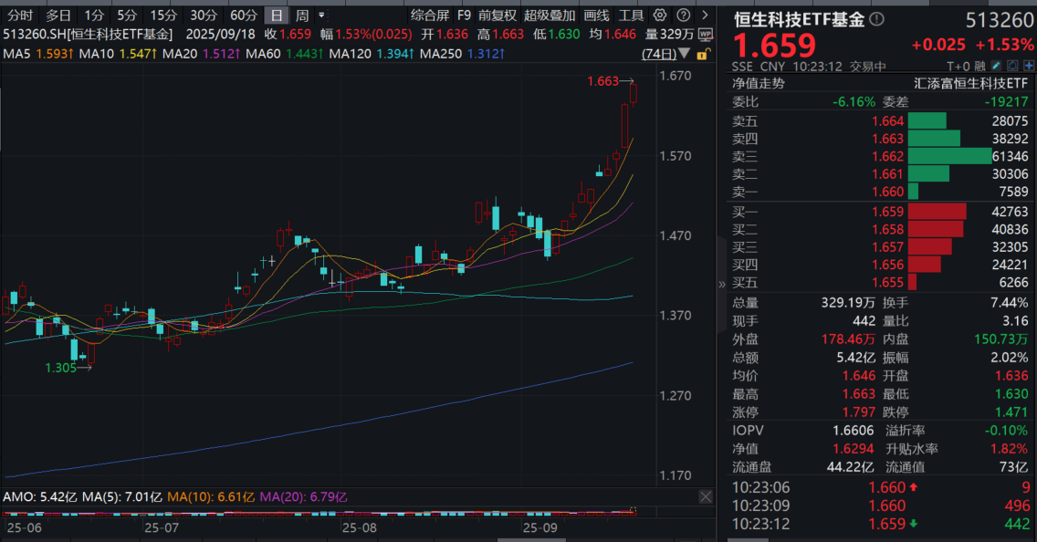Switch to 分时 chart tab
Screen dimensions: 1037x542
coord(20,15)
